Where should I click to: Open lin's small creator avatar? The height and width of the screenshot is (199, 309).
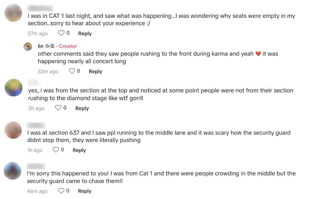[x=28, y=47]
